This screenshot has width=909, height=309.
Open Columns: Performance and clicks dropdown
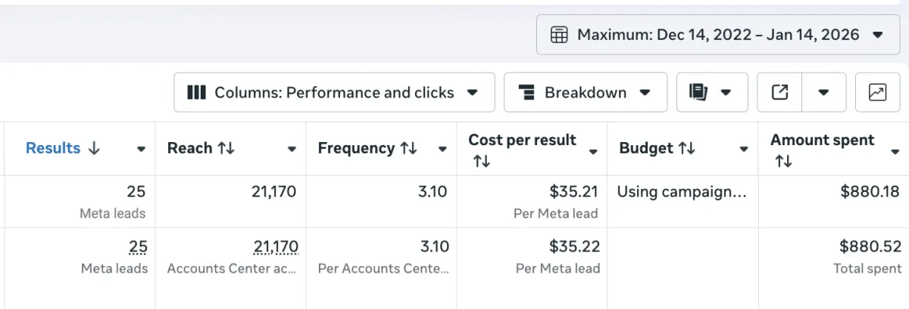(333, 93)
